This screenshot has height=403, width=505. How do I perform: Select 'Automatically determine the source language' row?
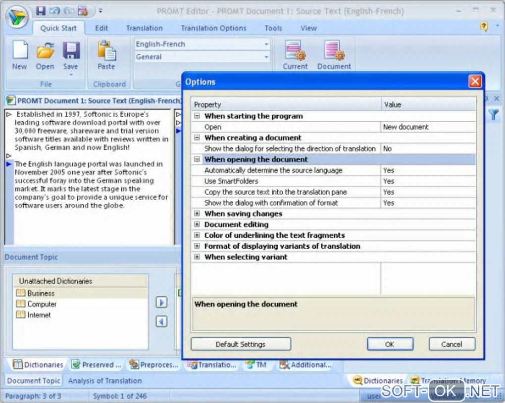(x=334, y=170)
